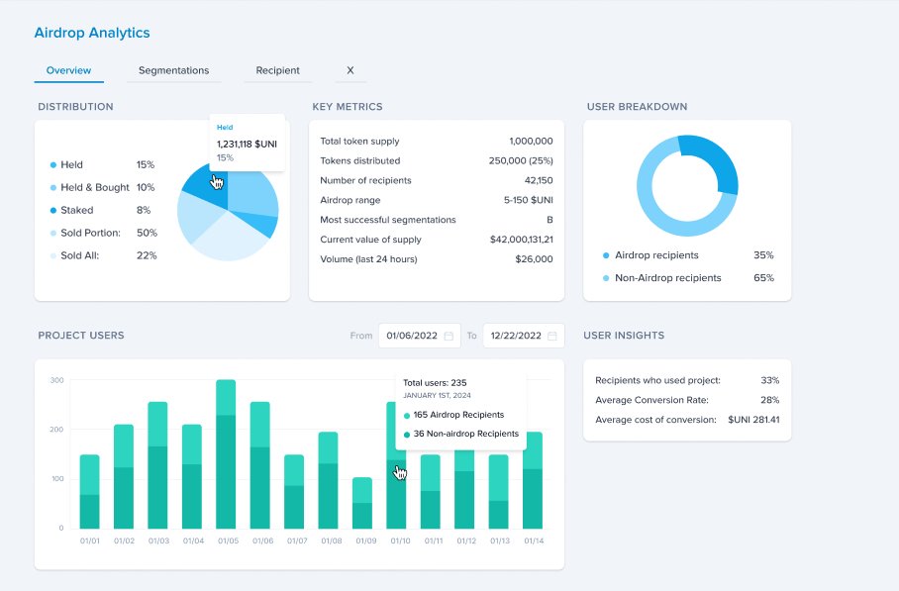Click the Sold Portion color swatch
This screenshot has height=591, width=899.
tap(51, 233)
